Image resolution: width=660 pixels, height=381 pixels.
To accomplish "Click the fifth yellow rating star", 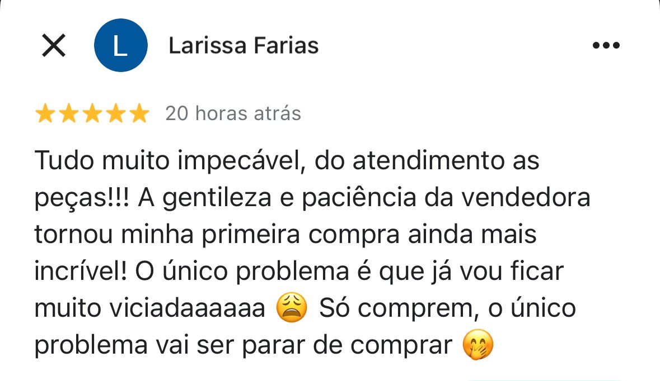I will (x=139, y=114).
